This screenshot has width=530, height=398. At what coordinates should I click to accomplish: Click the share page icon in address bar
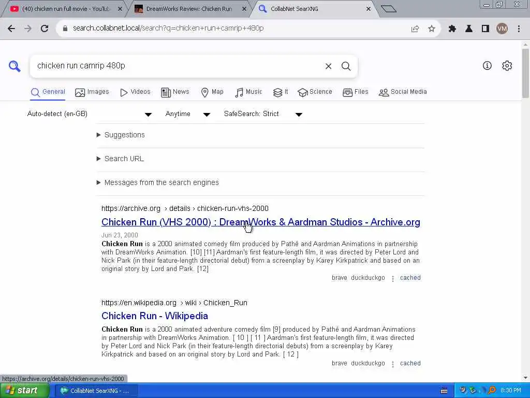tap(415, 29)
